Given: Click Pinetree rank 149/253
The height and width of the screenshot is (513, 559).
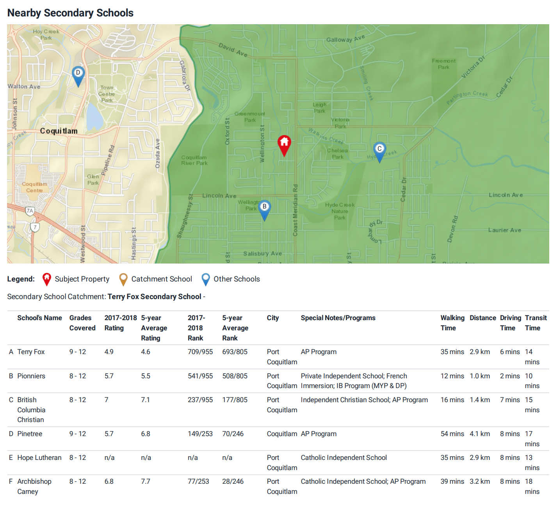Looking at the screenshot, I should pos(200,434).
